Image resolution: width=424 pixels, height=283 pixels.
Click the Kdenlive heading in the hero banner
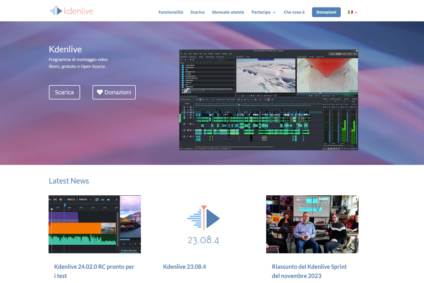pyautogui.click(x=65, y=49)
